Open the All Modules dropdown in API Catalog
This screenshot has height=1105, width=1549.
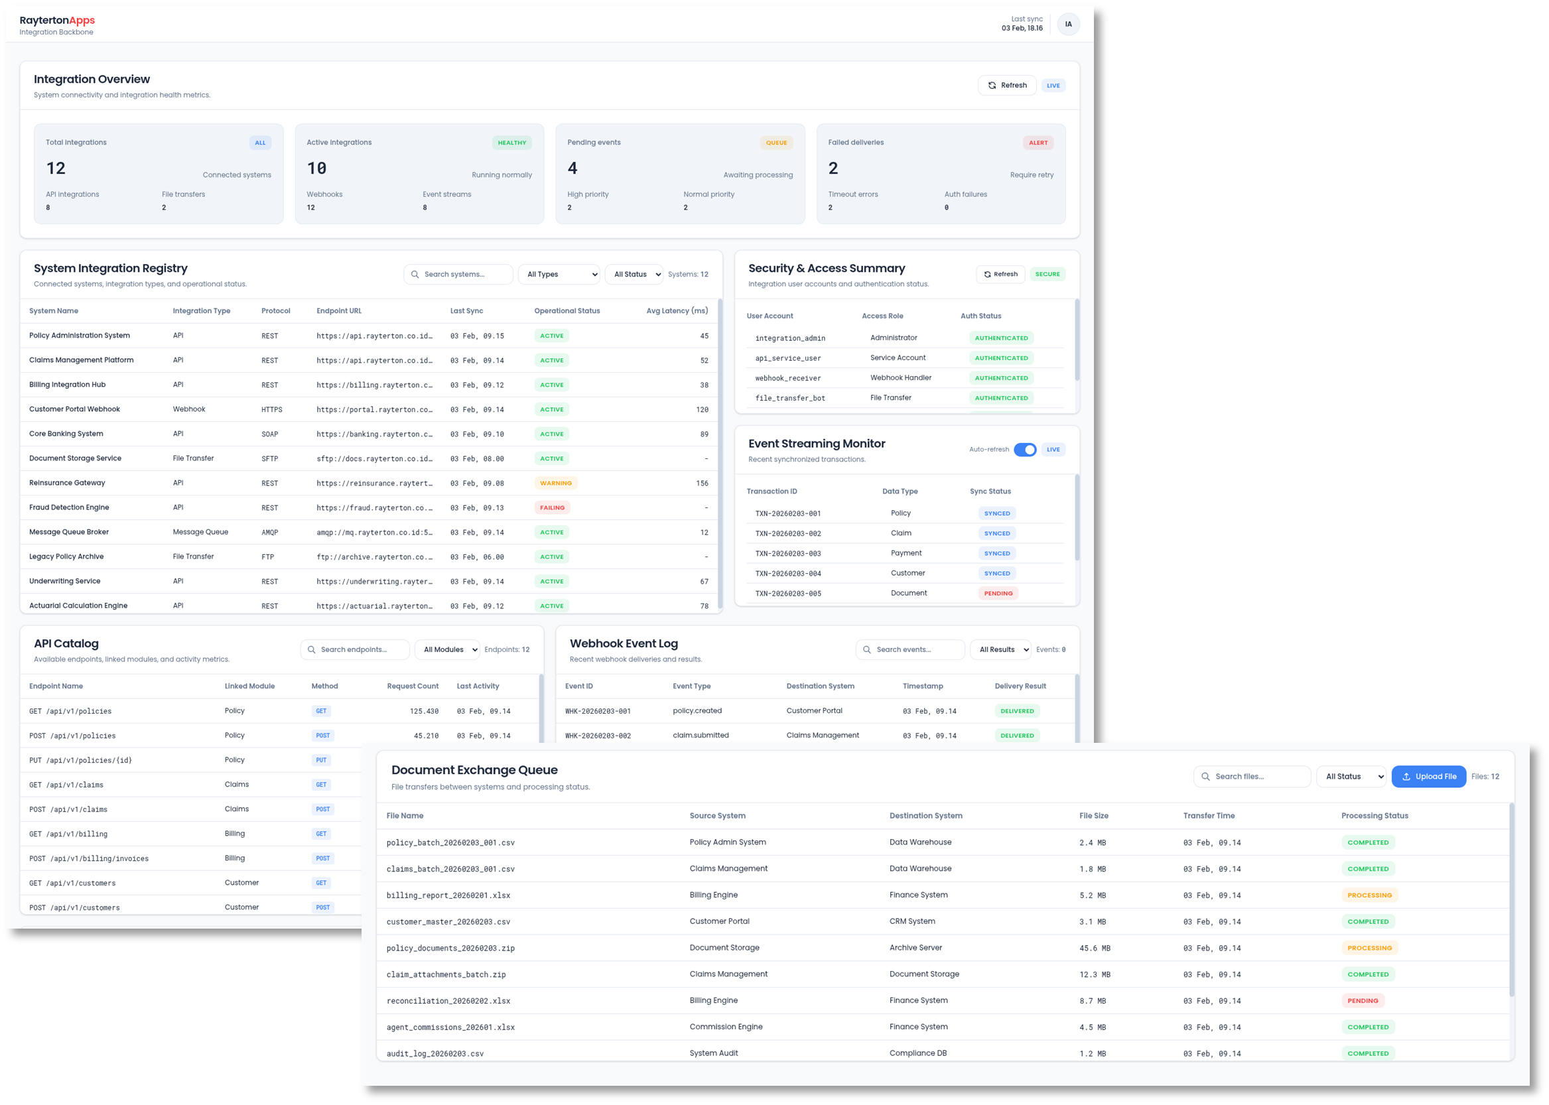point(446,649)
